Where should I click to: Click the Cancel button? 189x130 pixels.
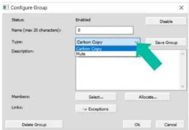coord(170,124)
